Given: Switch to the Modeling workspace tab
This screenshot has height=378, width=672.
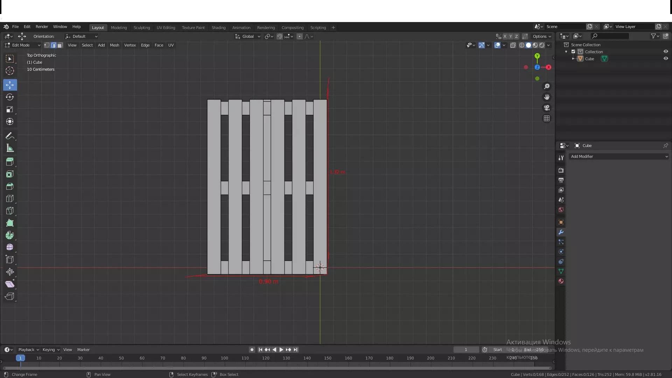Looking at the screenshot, I should (x=119, y=28).
